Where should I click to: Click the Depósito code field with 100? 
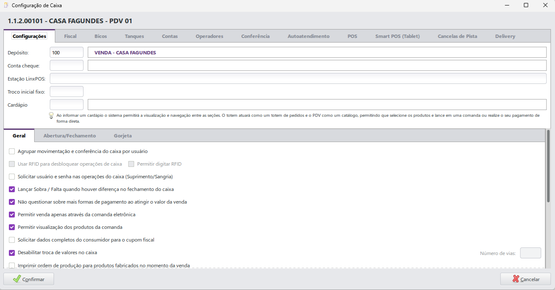point(67,53)
